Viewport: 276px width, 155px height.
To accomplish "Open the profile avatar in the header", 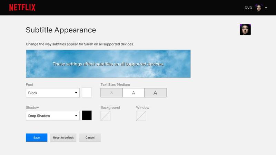I will click(x=259, y=8).
